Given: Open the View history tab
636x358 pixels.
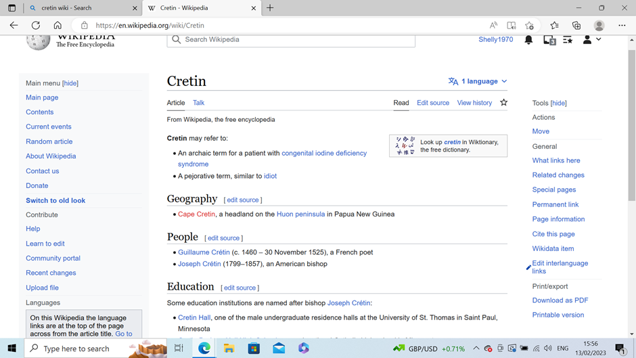Looking at the screenshot, I should tap(474, 103).
